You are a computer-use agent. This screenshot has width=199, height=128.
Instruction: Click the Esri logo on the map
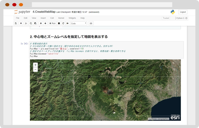click(x=175, y=117)
